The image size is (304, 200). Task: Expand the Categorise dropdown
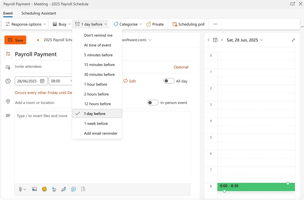[128, 24]
